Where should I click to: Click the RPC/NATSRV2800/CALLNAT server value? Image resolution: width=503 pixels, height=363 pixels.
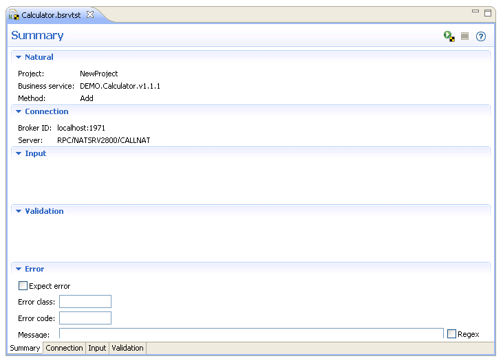coord(104,140)
